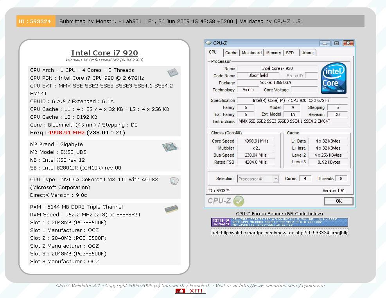Click the Version 1.51 label in CPU-Z
The height and width of the screenshot is (298, 386).
[334, 191]
